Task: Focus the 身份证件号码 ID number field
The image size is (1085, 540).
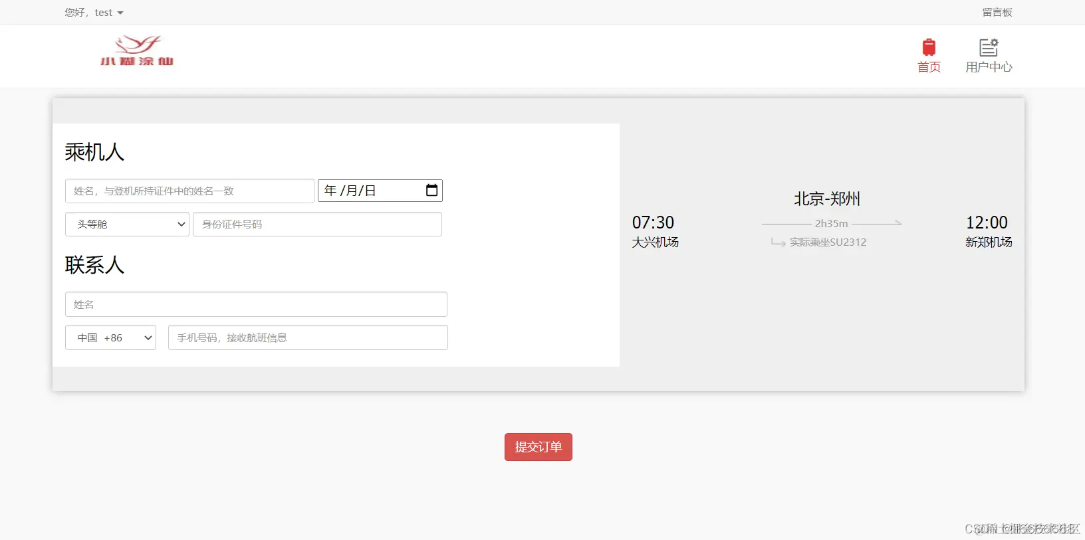Action: 317,225
